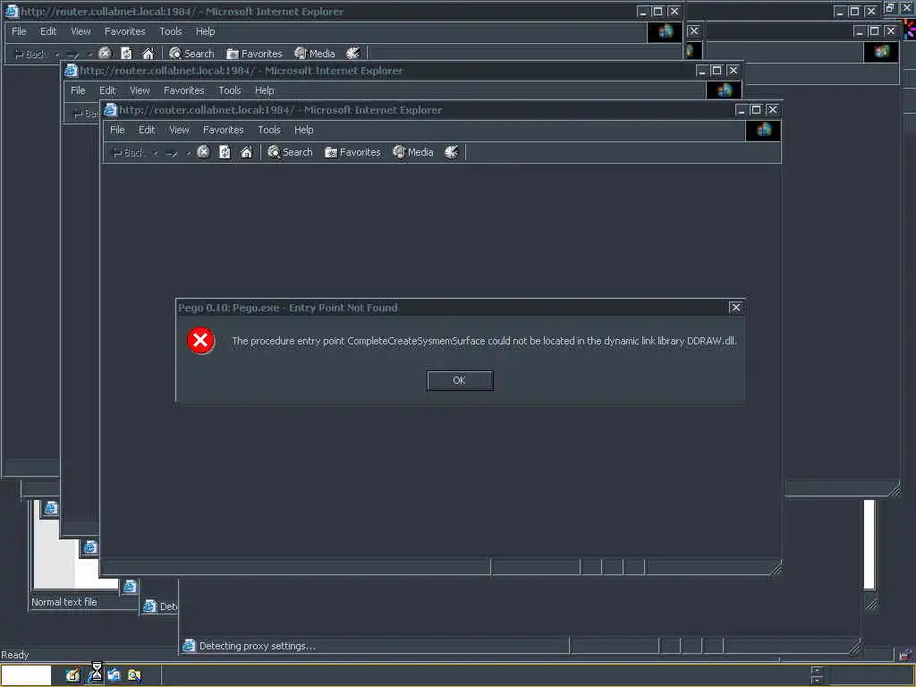Viewport: 916px width, 687px height.
Task: Click Search in the front Explorer window toolbar
Action: click(x=291, y=152)
